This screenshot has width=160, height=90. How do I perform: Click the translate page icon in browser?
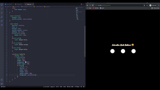point(144,5)
